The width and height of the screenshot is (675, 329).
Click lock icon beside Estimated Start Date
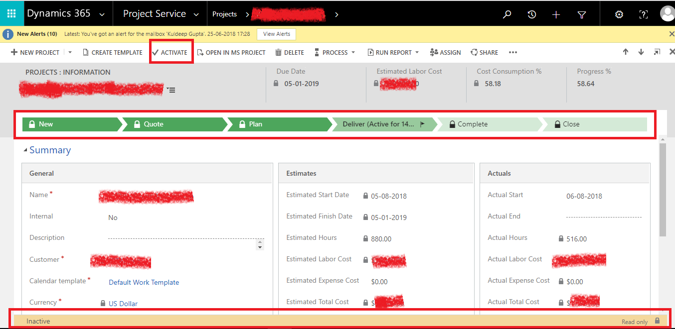point(366,196)
